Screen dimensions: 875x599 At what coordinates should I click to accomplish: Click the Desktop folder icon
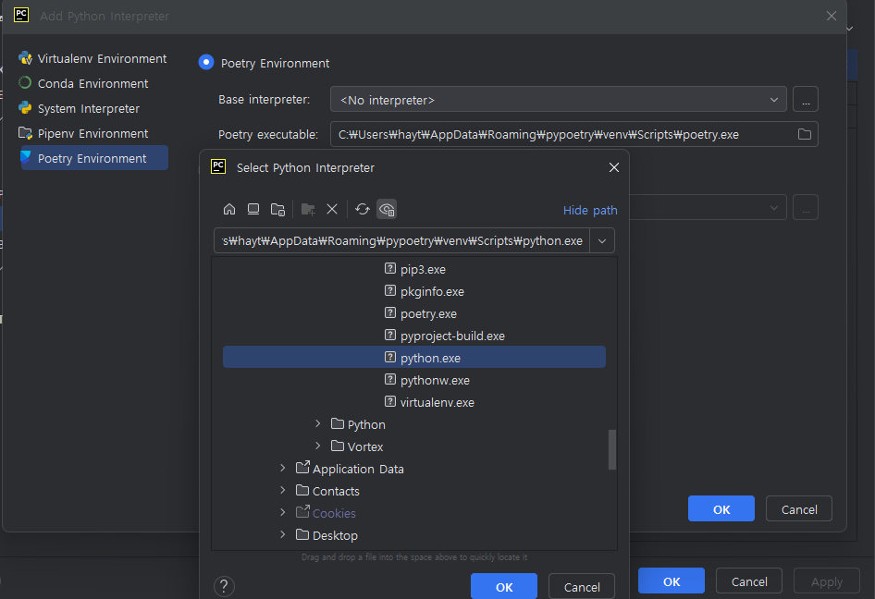(302, 535)
